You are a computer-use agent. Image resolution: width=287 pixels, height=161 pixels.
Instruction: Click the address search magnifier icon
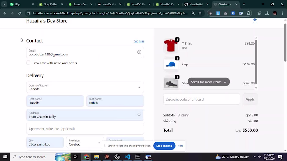tap(139, 114)
